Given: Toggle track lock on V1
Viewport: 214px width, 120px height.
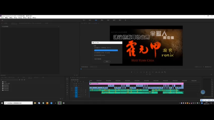Looking at the screenshot, I should [x=74, y=88].
